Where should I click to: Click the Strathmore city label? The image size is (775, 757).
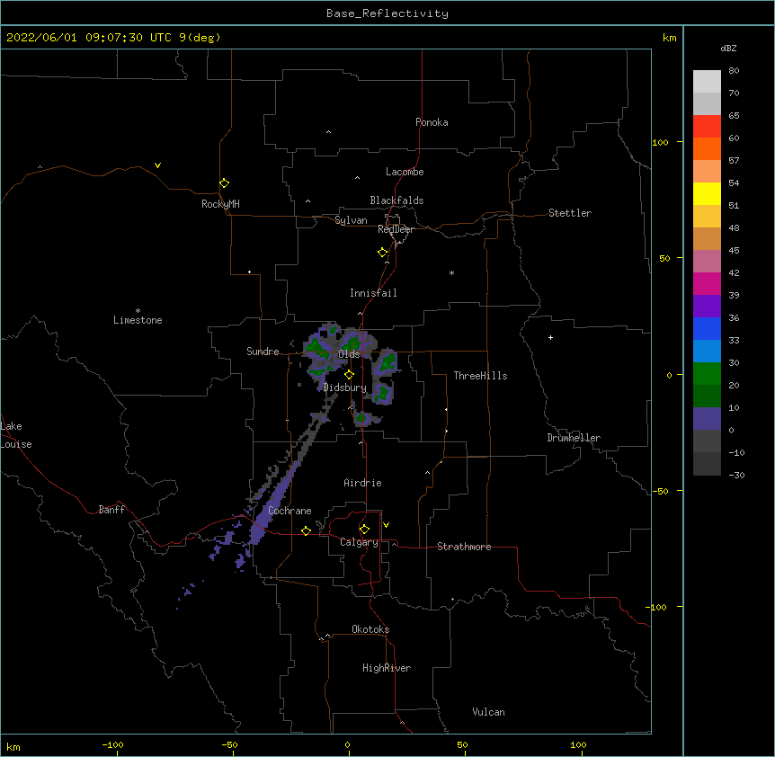[x=464, y=547]
